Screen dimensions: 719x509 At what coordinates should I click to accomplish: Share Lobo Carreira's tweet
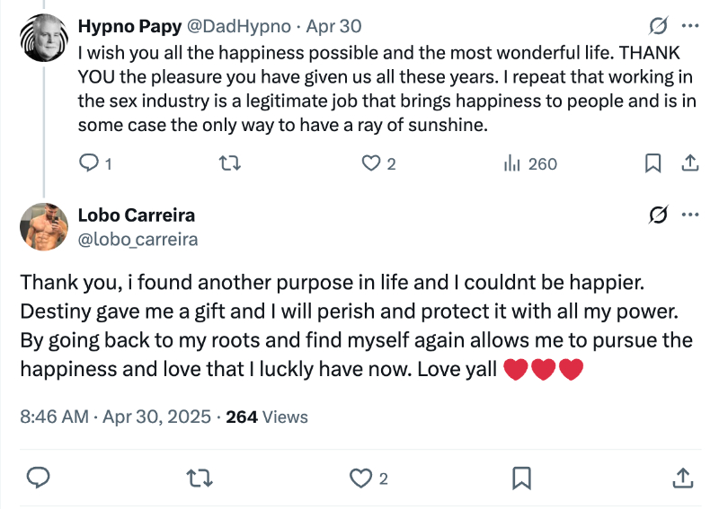tap(682, 478)
